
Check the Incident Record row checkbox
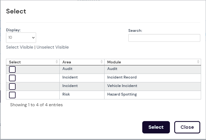coord(12,78)
